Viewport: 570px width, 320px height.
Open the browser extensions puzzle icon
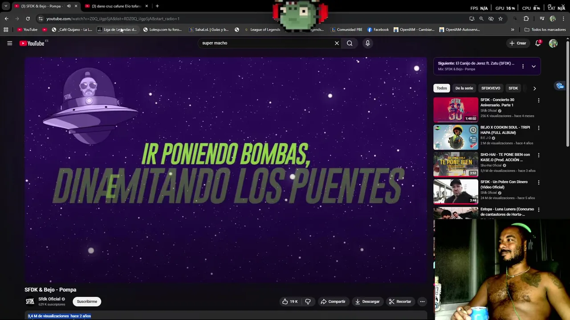coord(526,19)
